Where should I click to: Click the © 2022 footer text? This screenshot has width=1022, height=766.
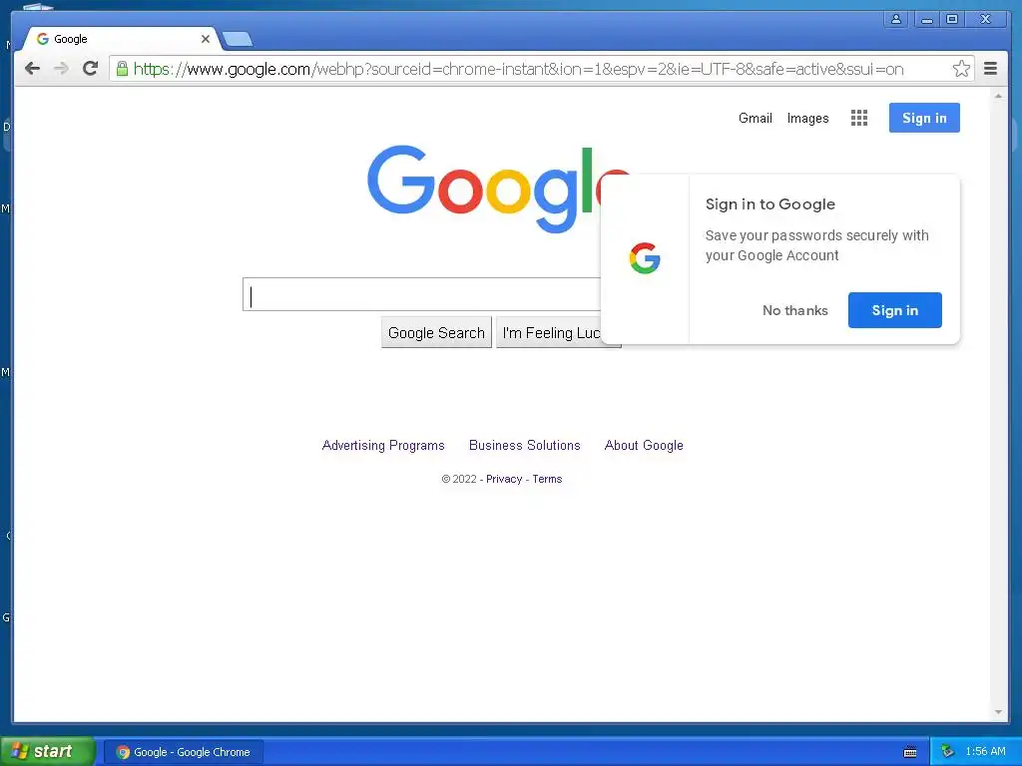click(459, 479)
